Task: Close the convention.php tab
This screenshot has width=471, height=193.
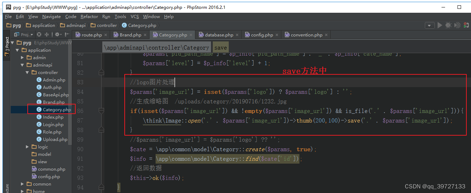Action: click(x=326, y=35)
